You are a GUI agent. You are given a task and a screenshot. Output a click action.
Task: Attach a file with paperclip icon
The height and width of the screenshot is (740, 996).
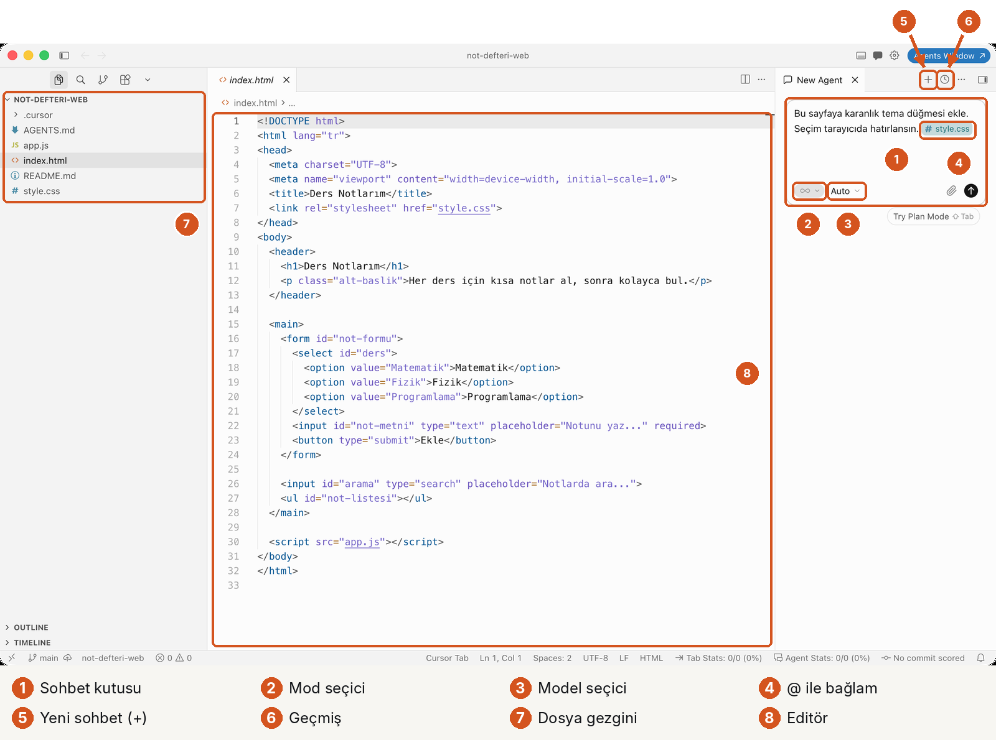pos(951,191)
